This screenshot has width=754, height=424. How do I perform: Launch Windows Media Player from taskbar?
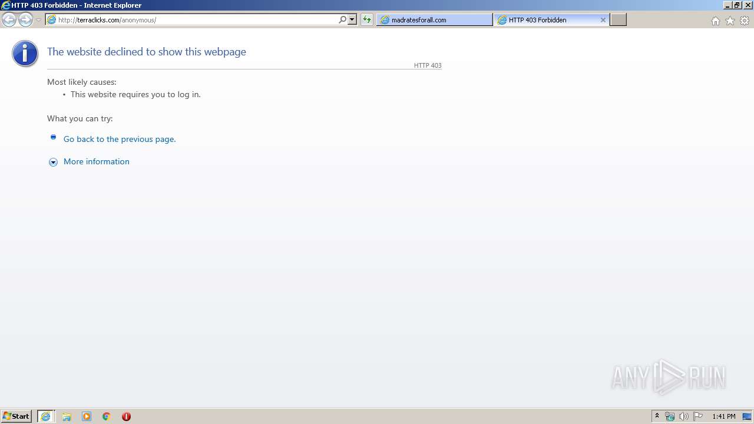coord(87,416)
